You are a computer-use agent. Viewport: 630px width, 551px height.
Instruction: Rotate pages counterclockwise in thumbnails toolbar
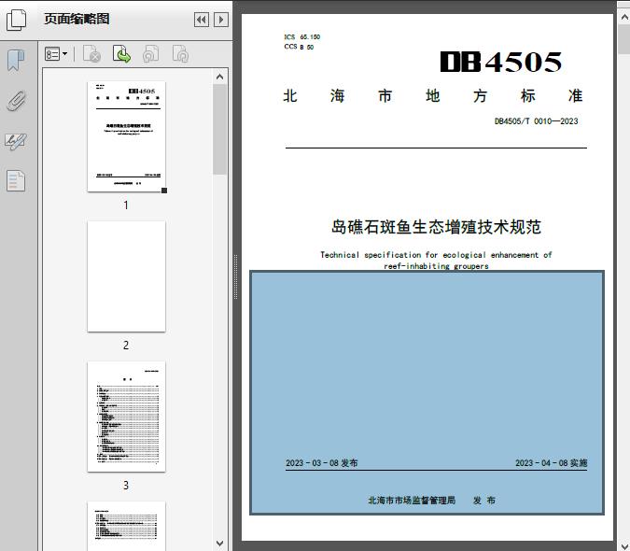151,55
